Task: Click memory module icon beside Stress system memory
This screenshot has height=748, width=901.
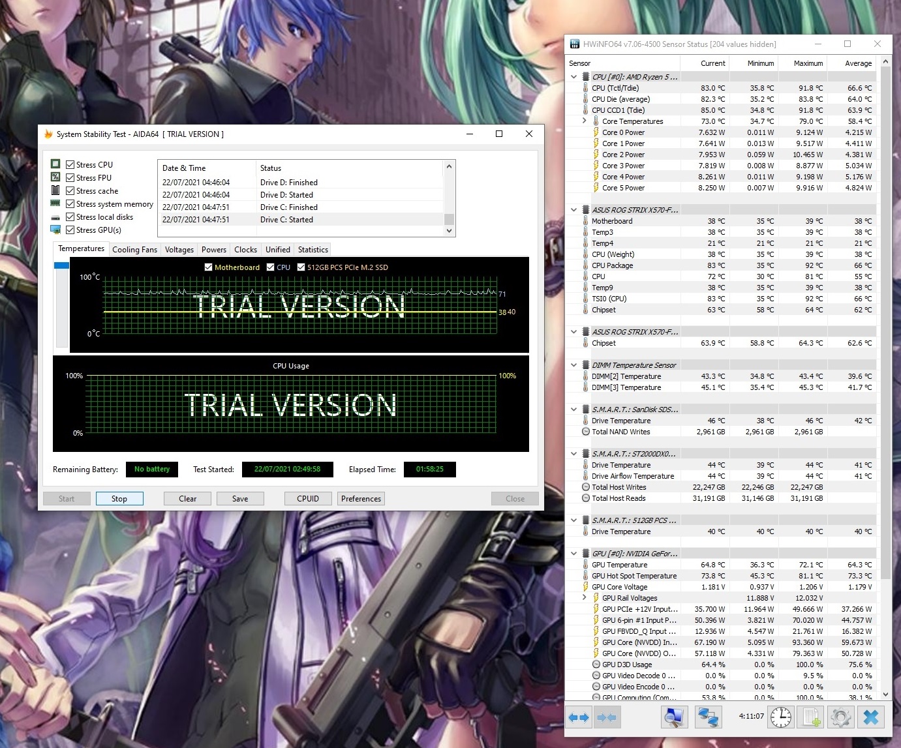Action: coord(55,203)
